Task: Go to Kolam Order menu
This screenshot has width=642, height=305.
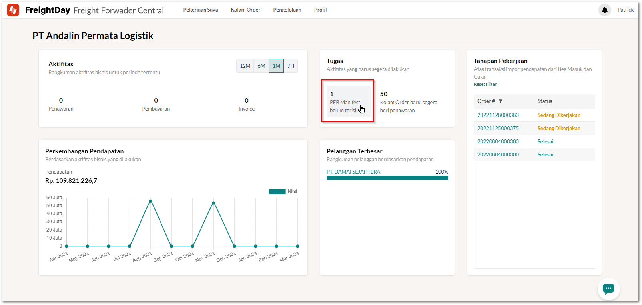Action: (245, 10)
